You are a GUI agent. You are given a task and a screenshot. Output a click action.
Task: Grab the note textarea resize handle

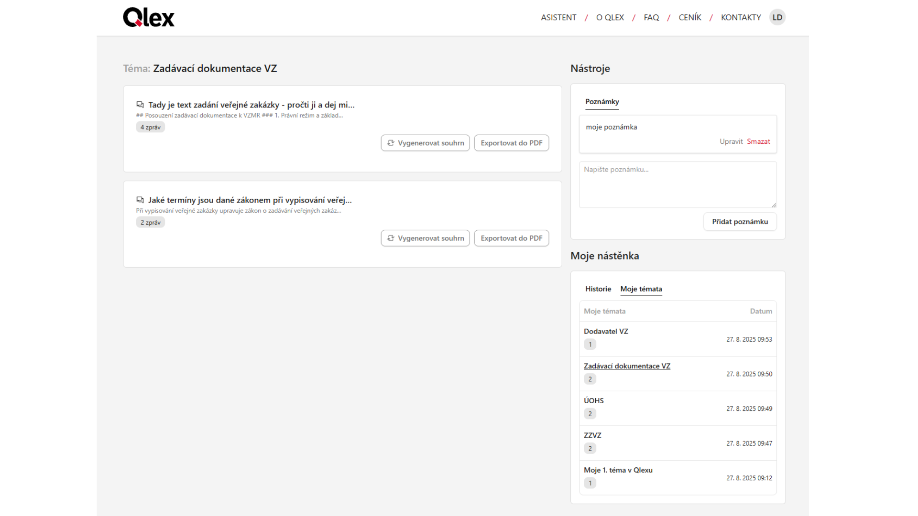coord(774,204)
